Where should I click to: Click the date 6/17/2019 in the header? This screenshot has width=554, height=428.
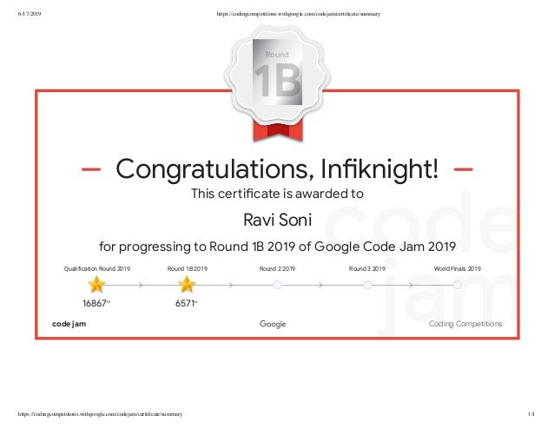pos(30,14)
